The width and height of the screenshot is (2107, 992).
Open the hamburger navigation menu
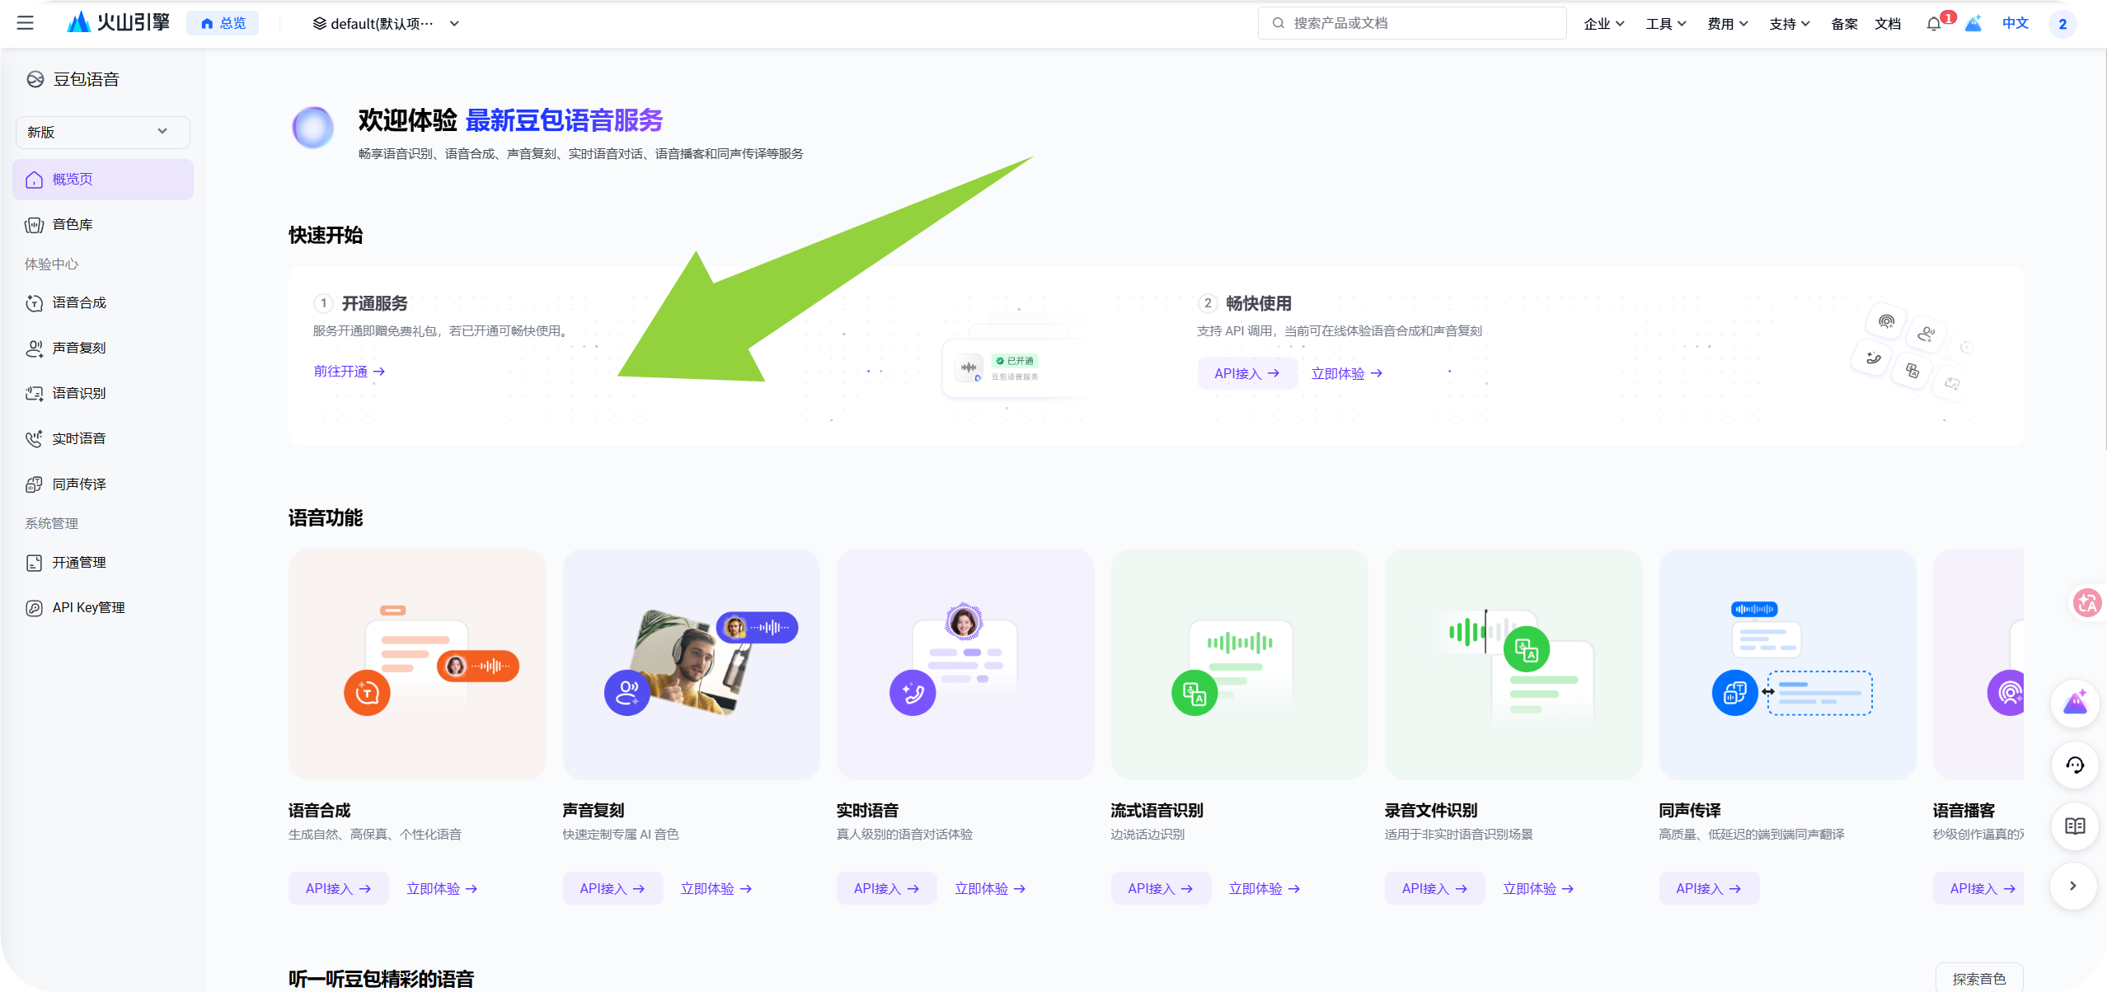pyautogui.click(x=26, y=23)
